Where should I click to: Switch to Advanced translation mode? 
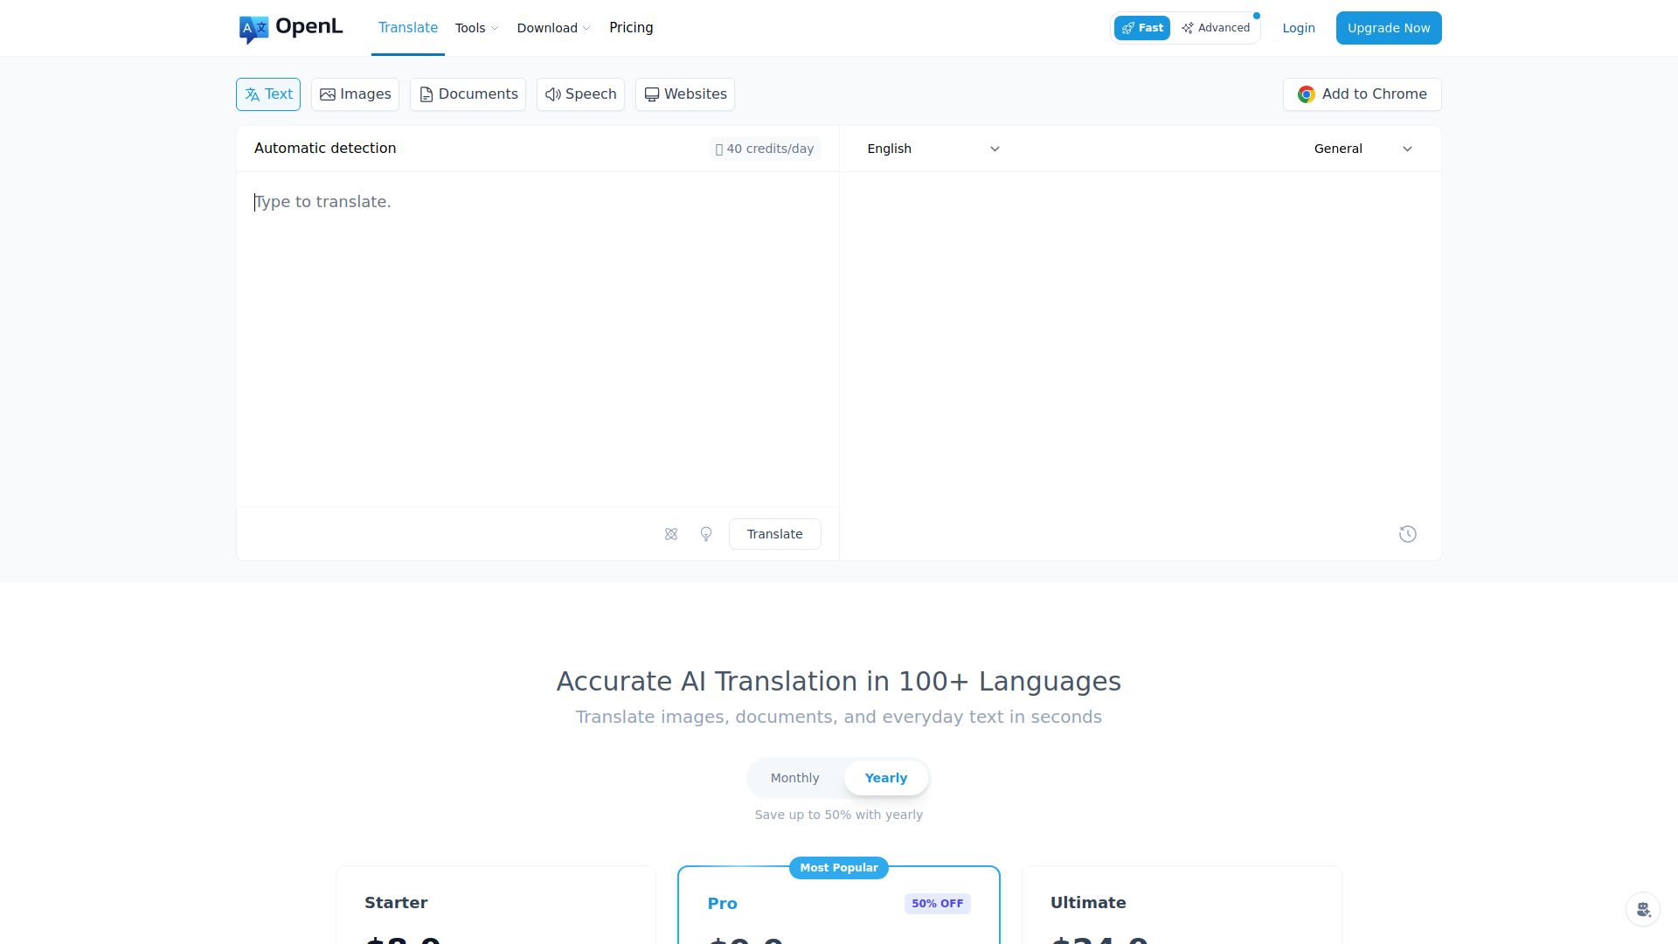1216,28
